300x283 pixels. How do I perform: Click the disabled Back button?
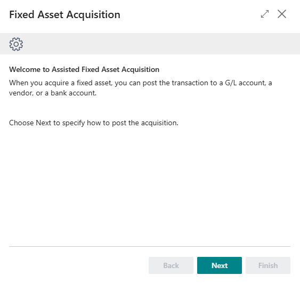click(171, 265)
